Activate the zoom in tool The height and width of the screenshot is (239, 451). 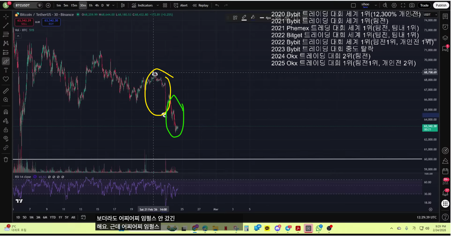6,100
